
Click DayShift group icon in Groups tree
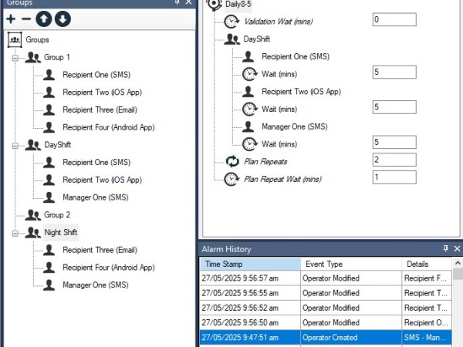coord(32,145)
